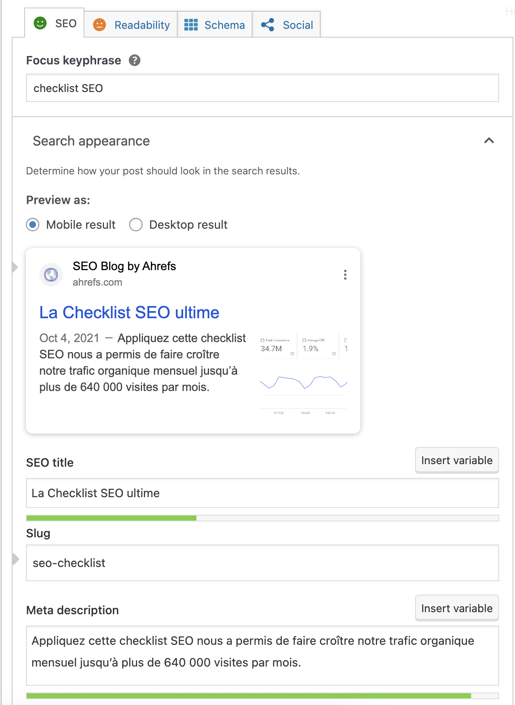Select the Desktop result radio button
Viewport: 515px width, 705px height.
135,225
